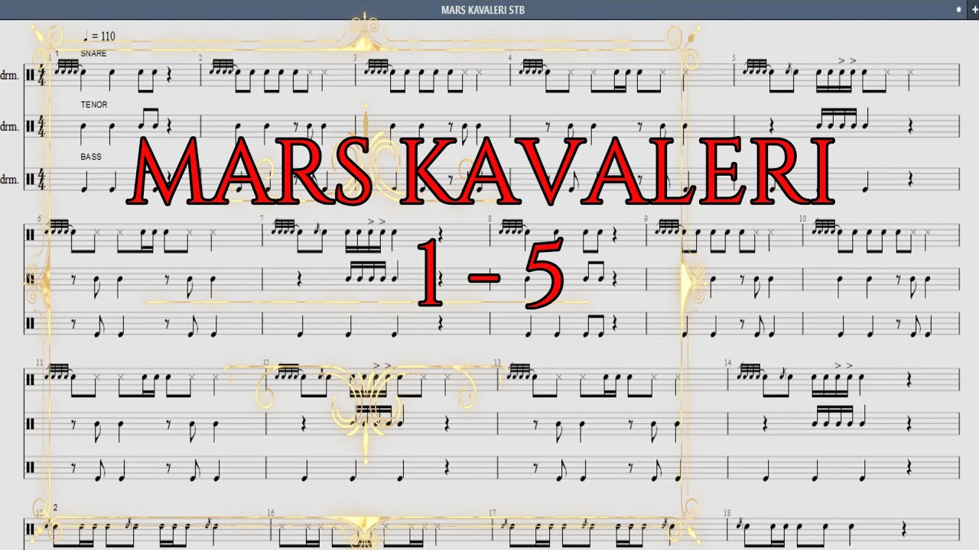
Task: Select the MARS KAVALERI STB score tab
Action: pyautogui.click(x=483, y=10)
